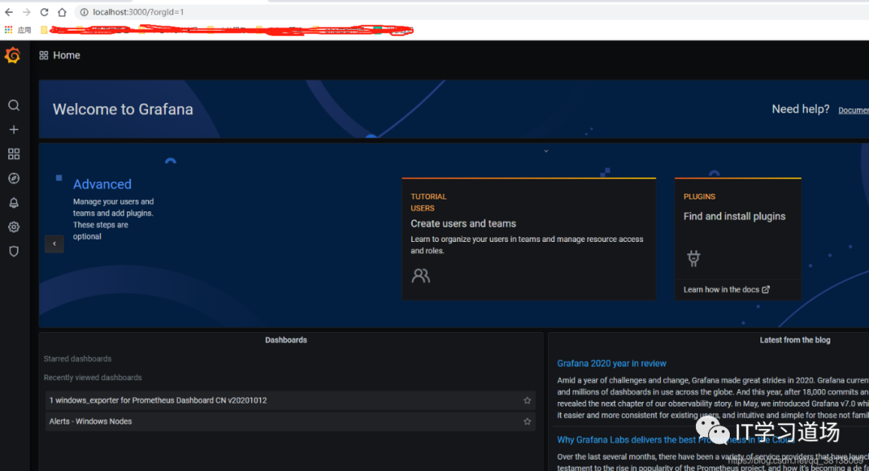Click the Create plus icon
Viewport: 869px width, 471px height.
(14, 129)
